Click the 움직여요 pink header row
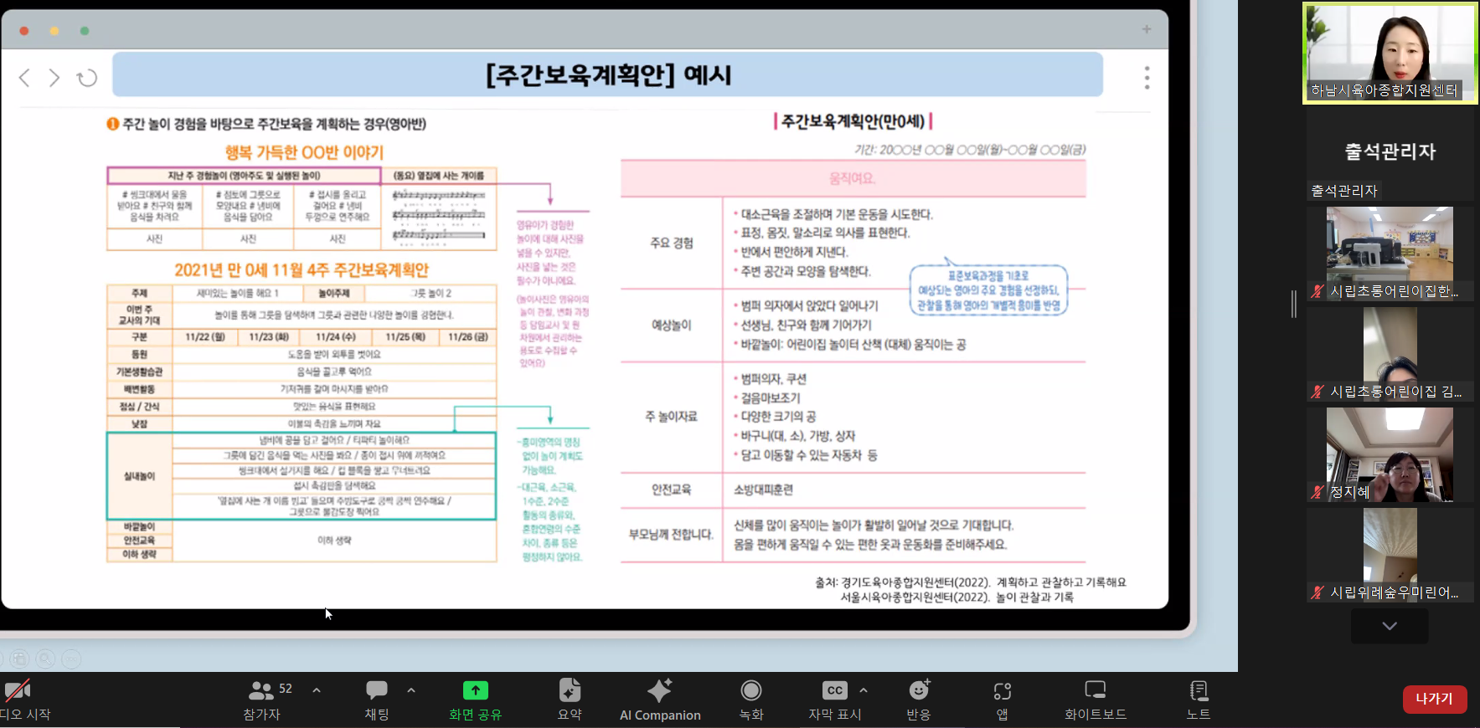This screenshot has width=1480, height=728. coord(853,178)
